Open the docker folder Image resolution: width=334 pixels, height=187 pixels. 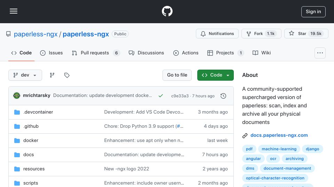pyautogui.click(x=31, y=140)
